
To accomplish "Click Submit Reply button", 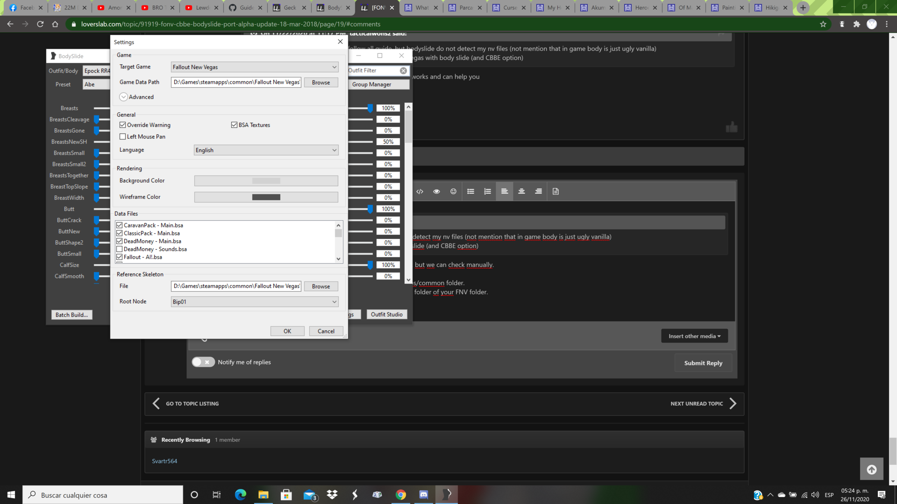I will coord(703,363).
